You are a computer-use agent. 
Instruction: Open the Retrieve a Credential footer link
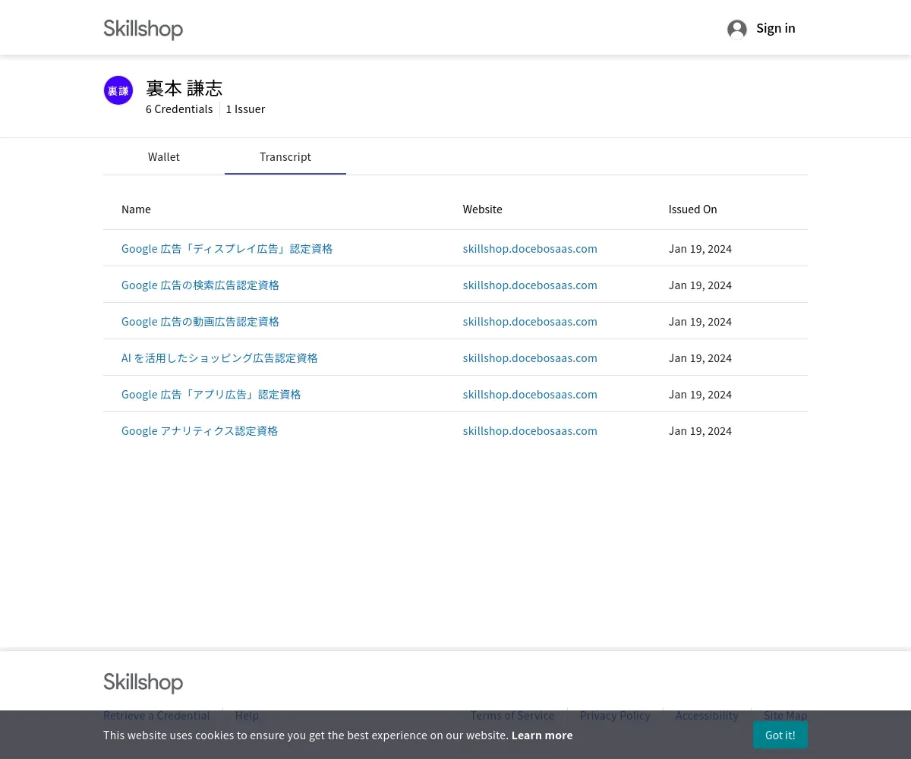point(156,715)
